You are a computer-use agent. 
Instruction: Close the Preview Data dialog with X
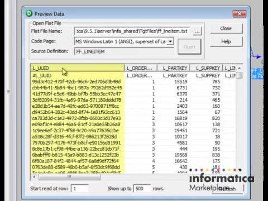(x=240, y=14)
